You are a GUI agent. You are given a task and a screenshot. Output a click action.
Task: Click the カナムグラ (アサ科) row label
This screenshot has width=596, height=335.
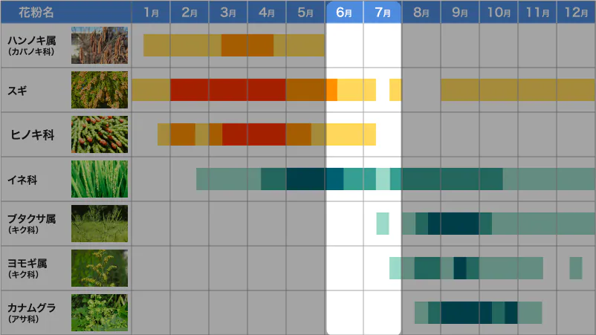(32, 313)
